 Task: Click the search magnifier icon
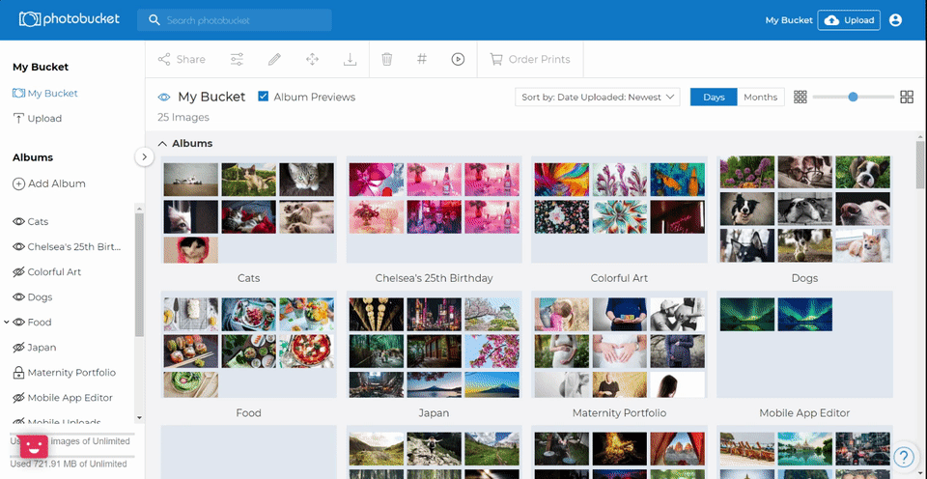[x=154, y=20]
